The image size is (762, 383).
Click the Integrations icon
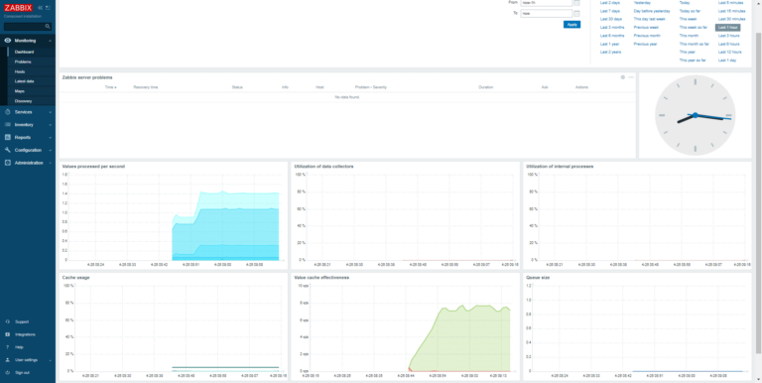(7, 334)
